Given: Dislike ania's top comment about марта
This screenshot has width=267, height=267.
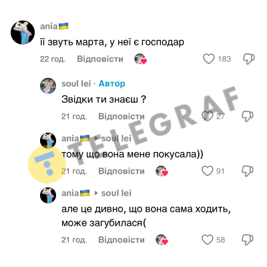Looking at the screenshot, I should coord(248,59).
